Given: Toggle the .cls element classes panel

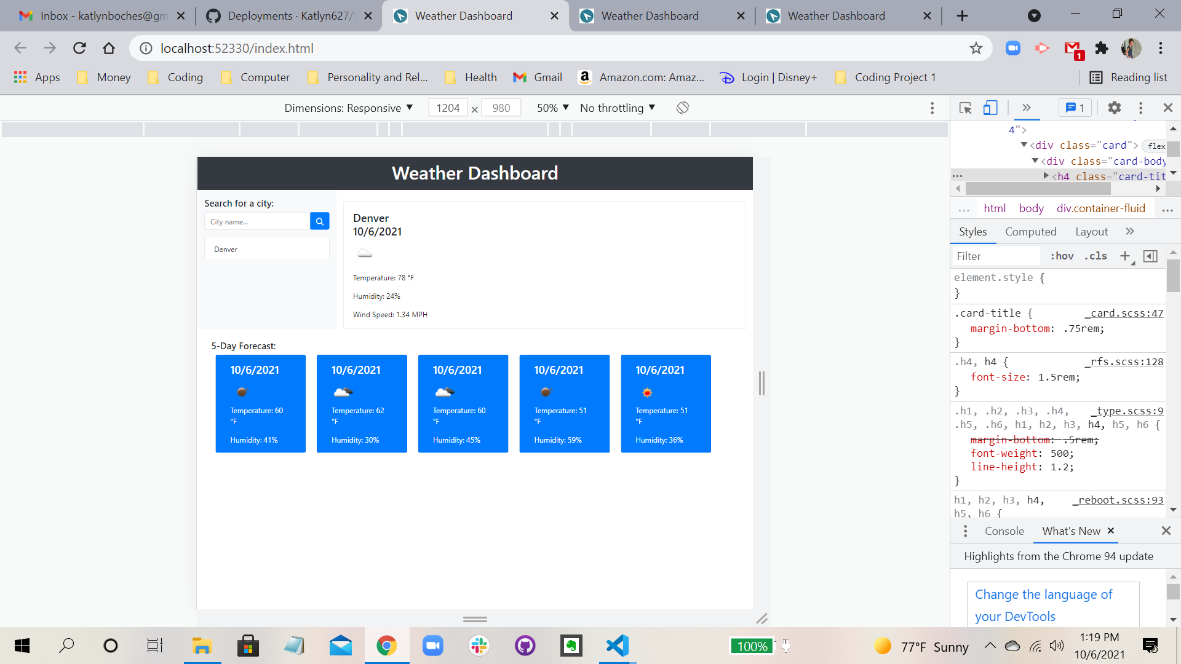Looking at the screenshot, I should click(1096, 256).
